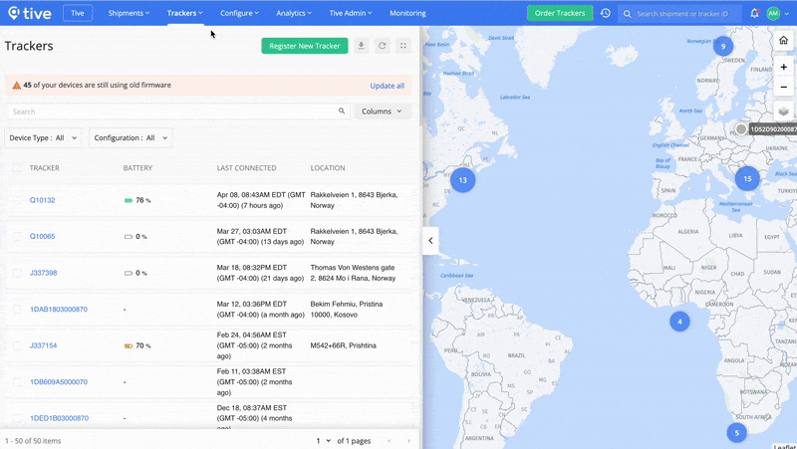This screenshot has width=797, height=449.
Task: Open the map layers selector
Action: [x=784, y=112]
